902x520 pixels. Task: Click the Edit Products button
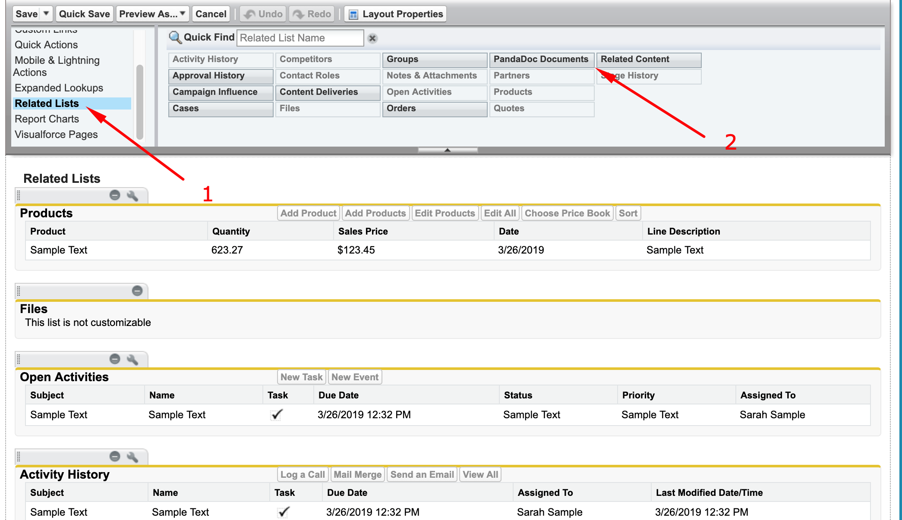coord(445,213)
